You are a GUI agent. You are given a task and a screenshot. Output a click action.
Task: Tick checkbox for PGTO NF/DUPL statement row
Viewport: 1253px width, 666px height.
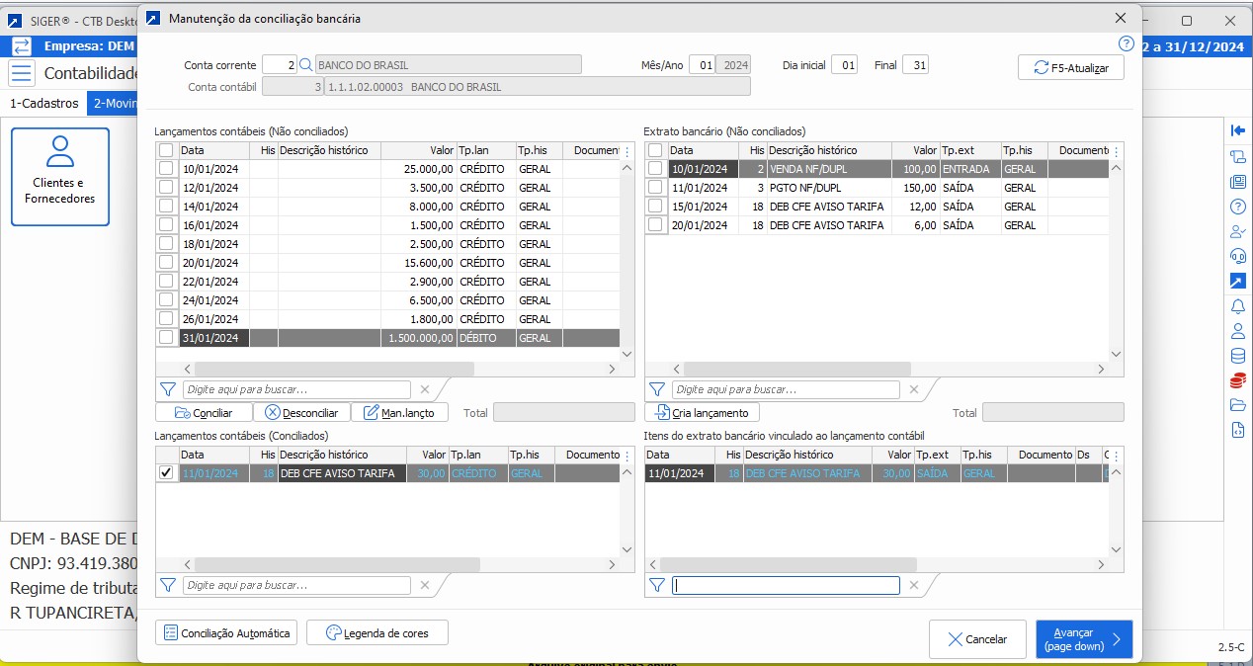tap(655, 188)
